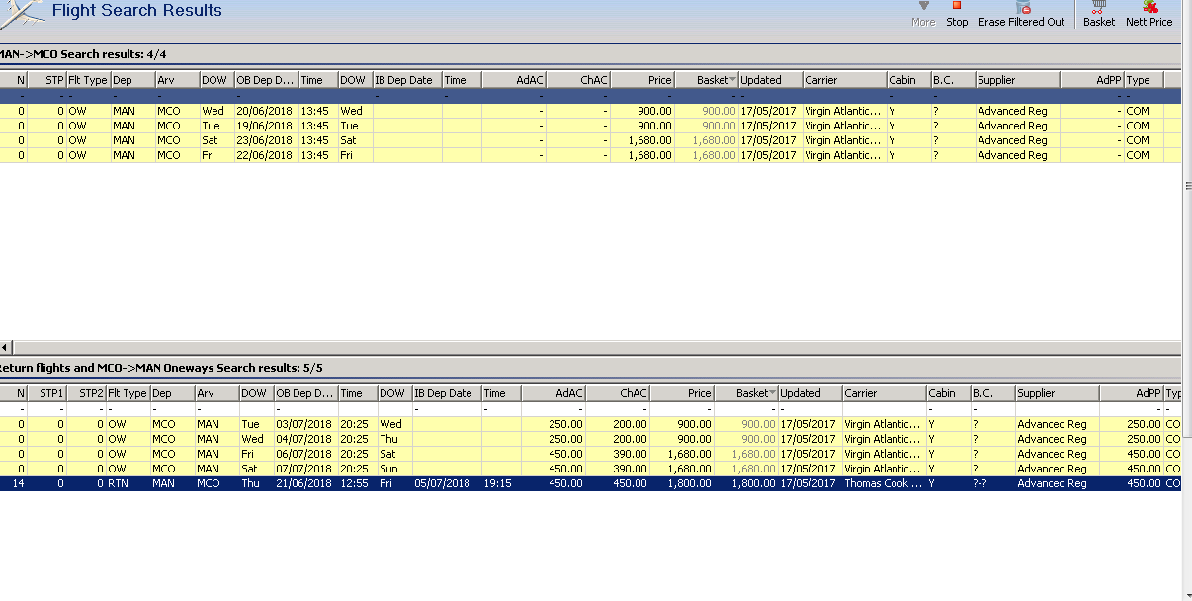Select the 03/07/2018 departure date cell
This screenshot has height=601, width=1192.
click(x=304, y=424)
